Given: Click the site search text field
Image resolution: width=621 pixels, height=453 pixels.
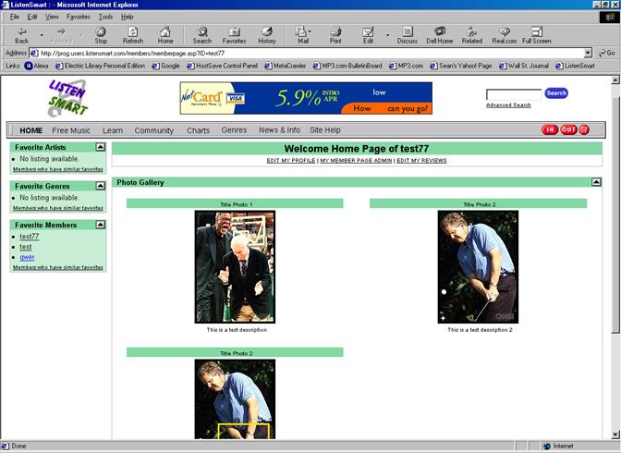Looking at the screenshot, I should click(513, 94).
